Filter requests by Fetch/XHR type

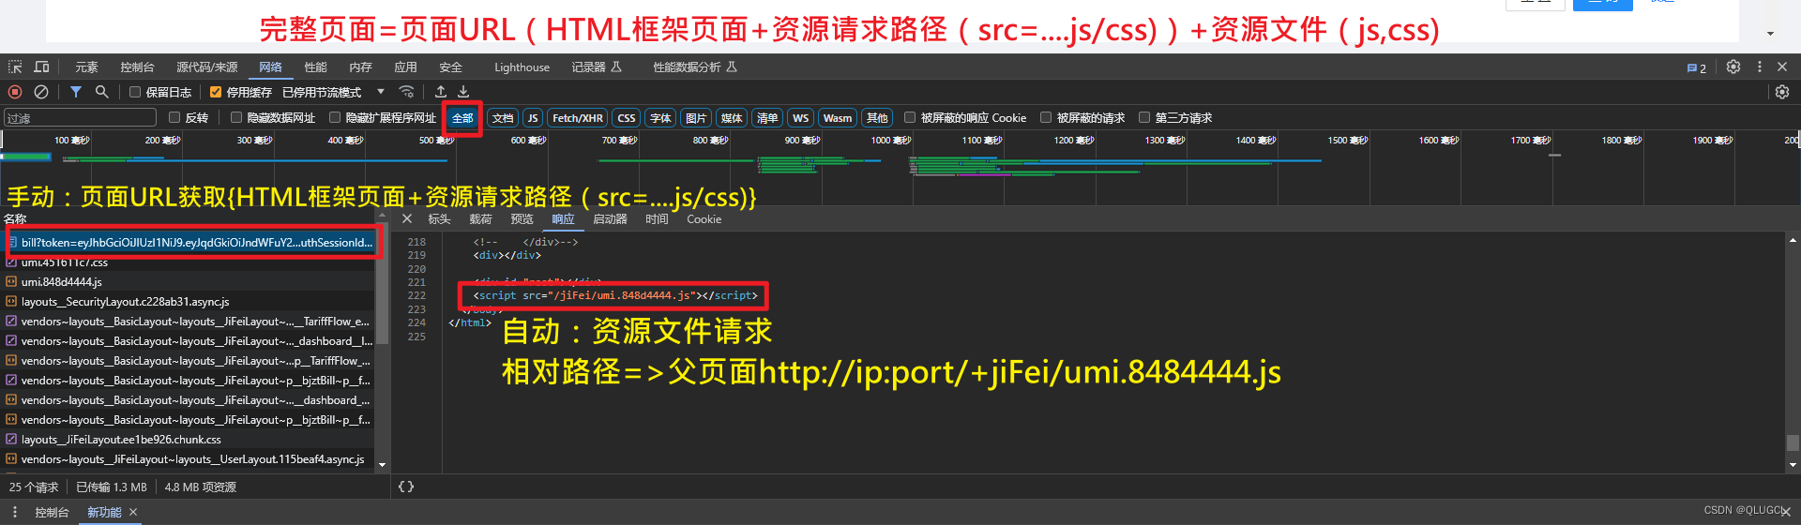[578, 118]
